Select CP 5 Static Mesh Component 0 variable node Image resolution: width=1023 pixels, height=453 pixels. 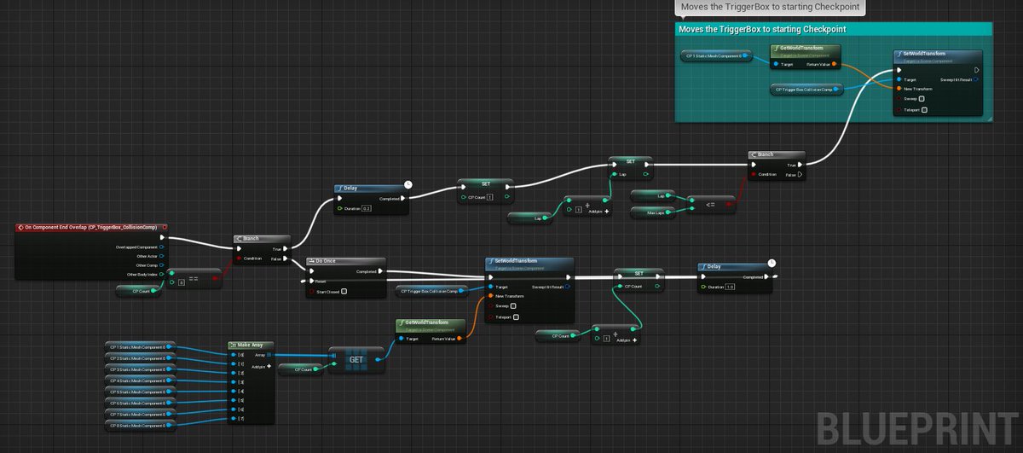point(142,392)
